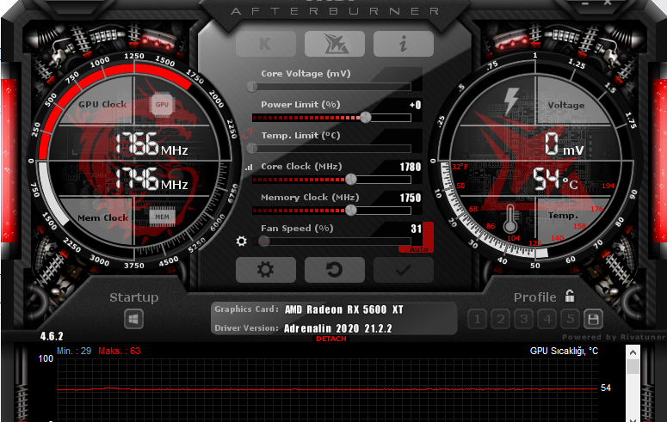This screenshot has height=422, width=667.
Task: Open the information i button
Action: (x=404, y=43)
